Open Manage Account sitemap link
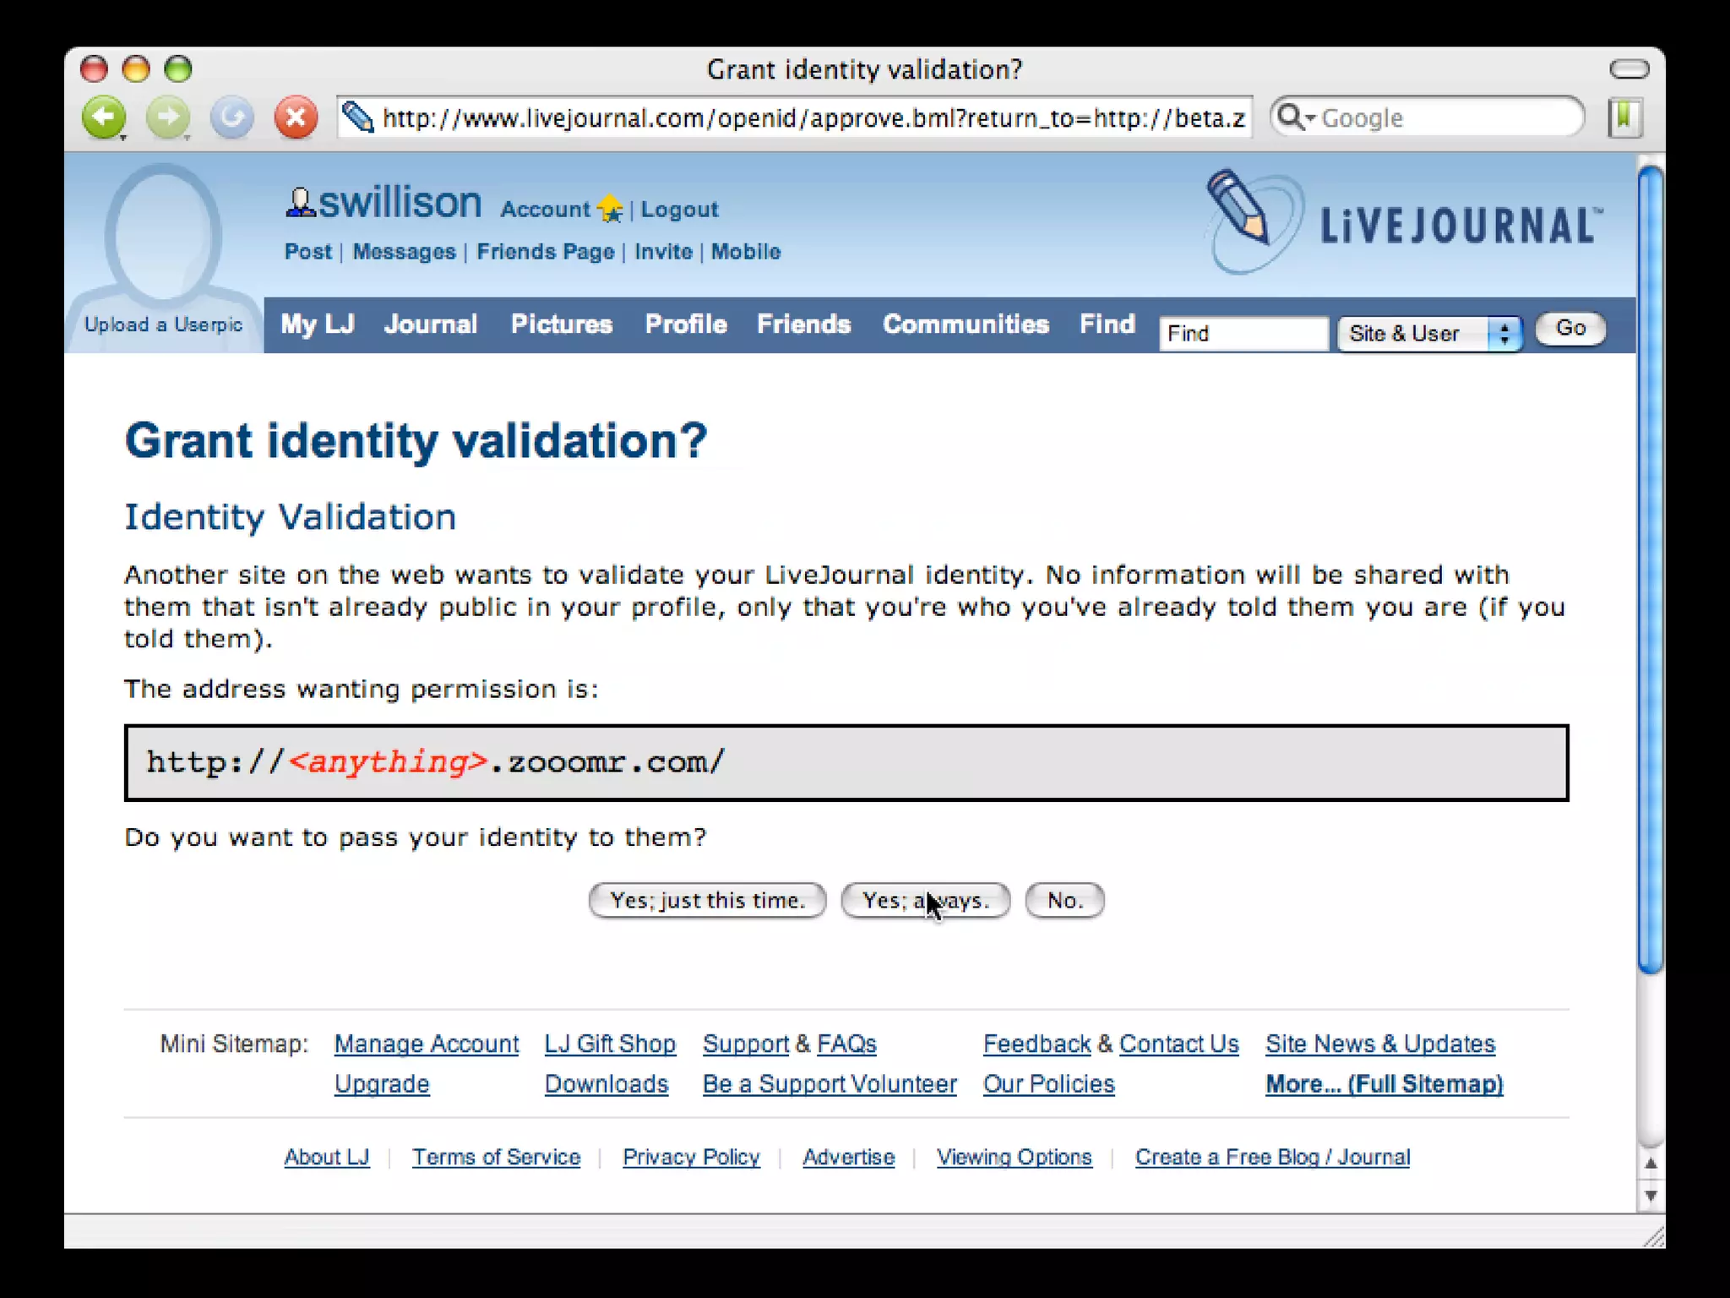 point(427,1044)
